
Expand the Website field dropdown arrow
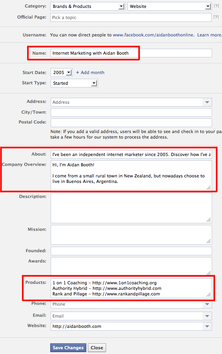(207, 326)
